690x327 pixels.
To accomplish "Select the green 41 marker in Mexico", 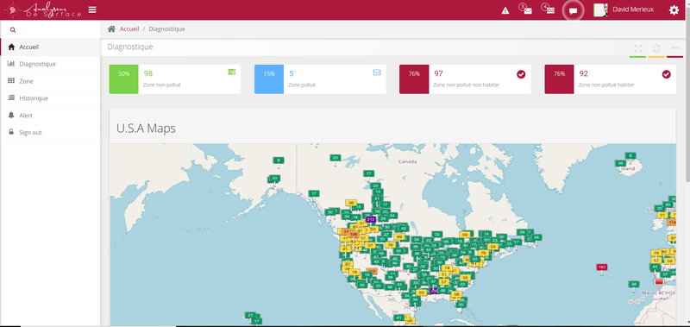I will click(x=398, y=318).
